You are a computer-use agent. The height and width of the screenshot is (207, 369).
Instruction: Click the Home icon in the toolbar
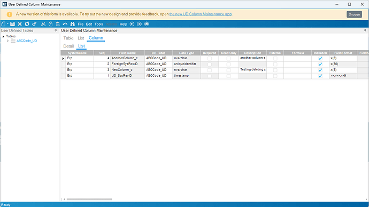pyautogui.click(x=147, y=24)
